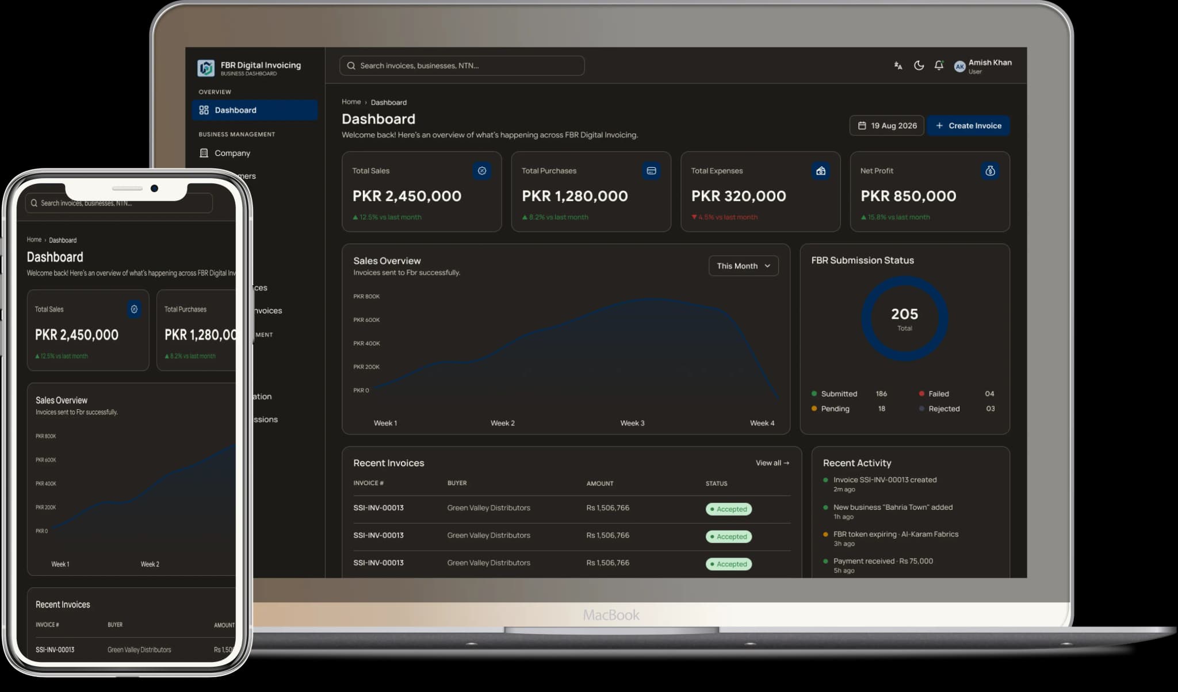Image resolution: width=1178 pixels, height=692 pixels.
Task: Toggle dark mode with the moon icon
Action: (919, 66)
